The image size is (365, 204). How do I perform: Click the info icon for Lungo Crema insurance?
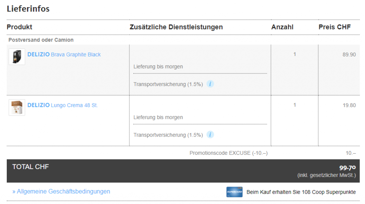click(210, 135)
